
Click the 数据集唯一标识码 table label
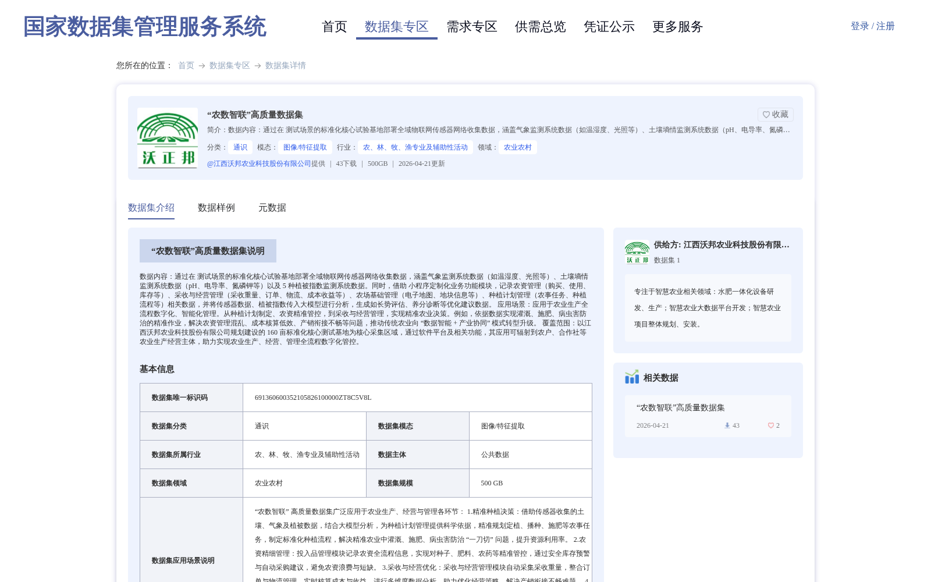[x=180, y=398]
